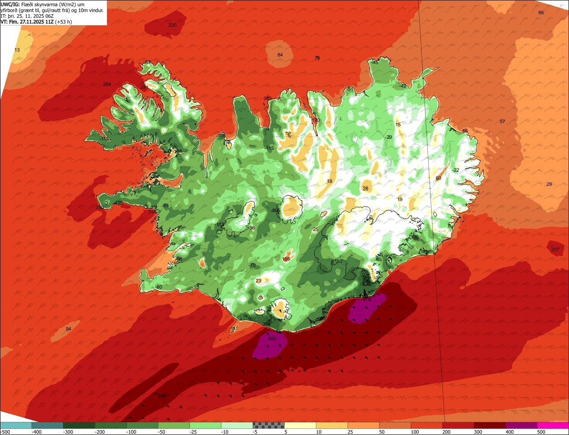
Task: Pick the orange swatch between 25 and 50
Action: click(363, 425)
